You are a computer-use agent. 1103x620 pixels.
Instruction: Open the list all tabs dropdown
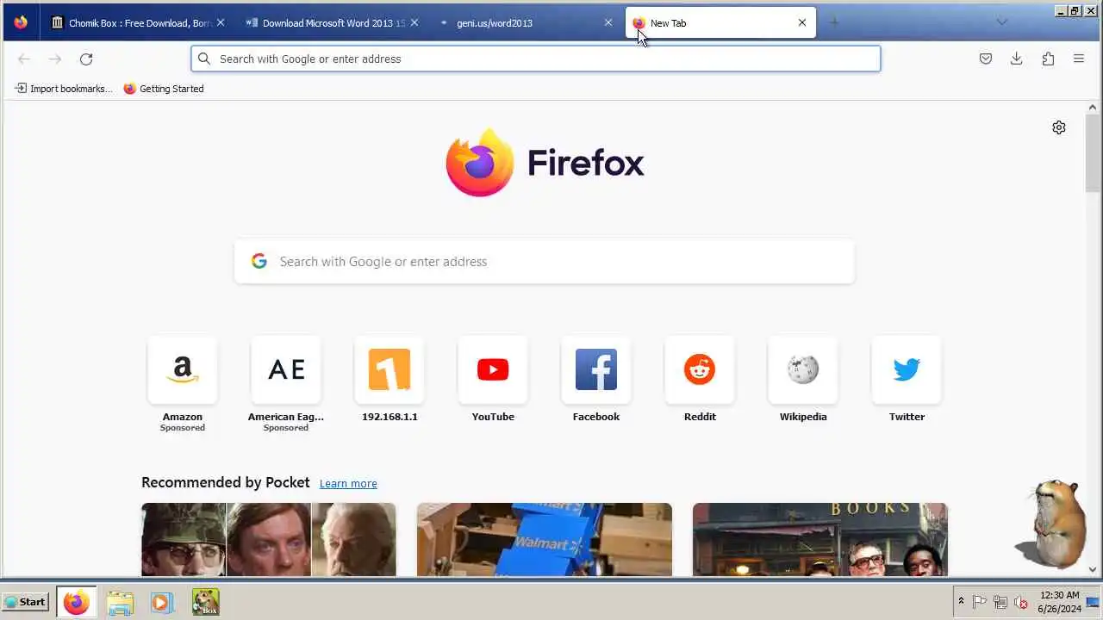1001,22
